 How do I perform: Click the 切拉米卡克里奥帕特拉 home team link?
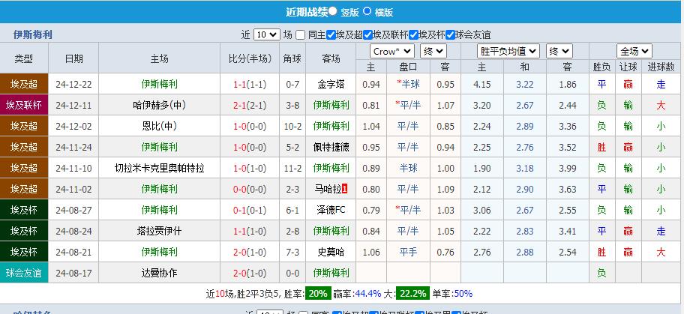coord(159,168)
